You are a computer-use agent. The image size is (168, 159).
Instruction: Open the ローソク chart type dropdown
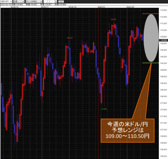[34, 2]
